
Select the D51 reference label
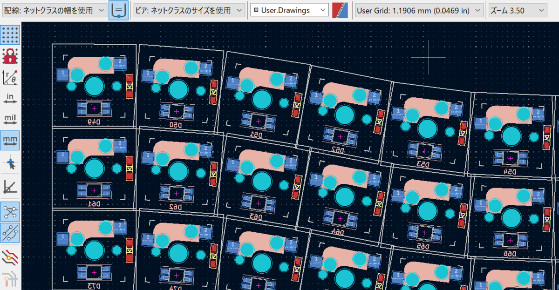click(x=257, y=134)
